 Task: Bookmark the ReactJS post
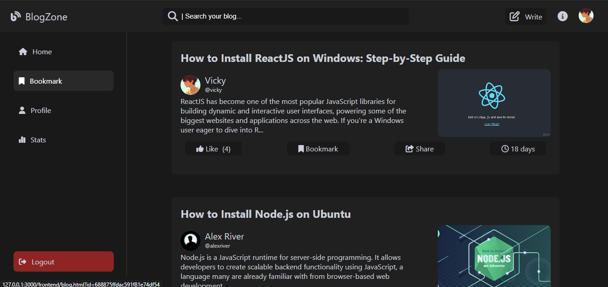click(318, 149)
